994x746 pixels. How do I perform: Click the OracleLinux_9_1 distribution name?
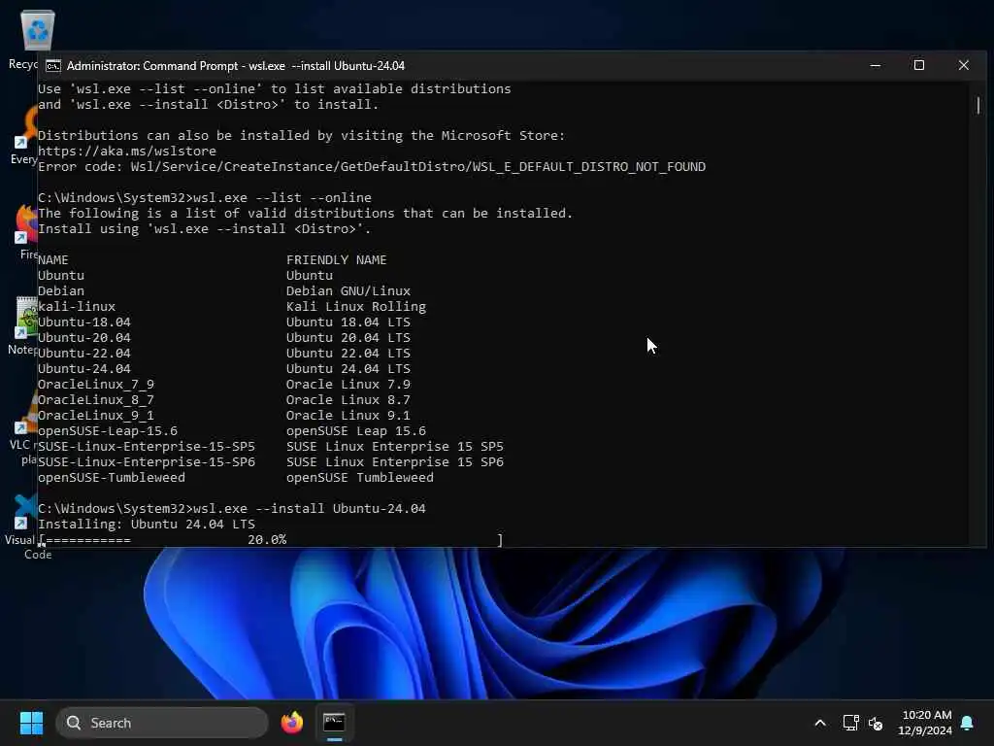(96, 416)
